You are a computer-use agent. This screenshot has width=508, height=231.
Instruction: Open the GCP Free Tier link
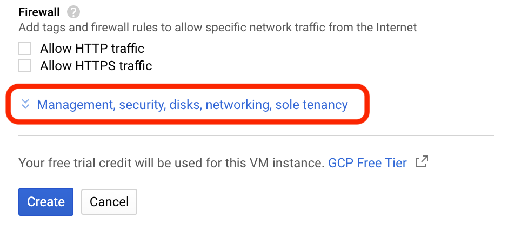tap(367, 163)
